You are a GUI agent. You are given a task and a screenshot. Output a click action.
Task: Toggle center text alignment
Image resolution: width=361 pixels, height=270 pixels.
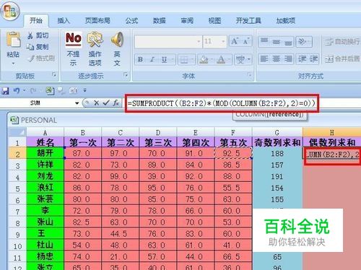276,59
